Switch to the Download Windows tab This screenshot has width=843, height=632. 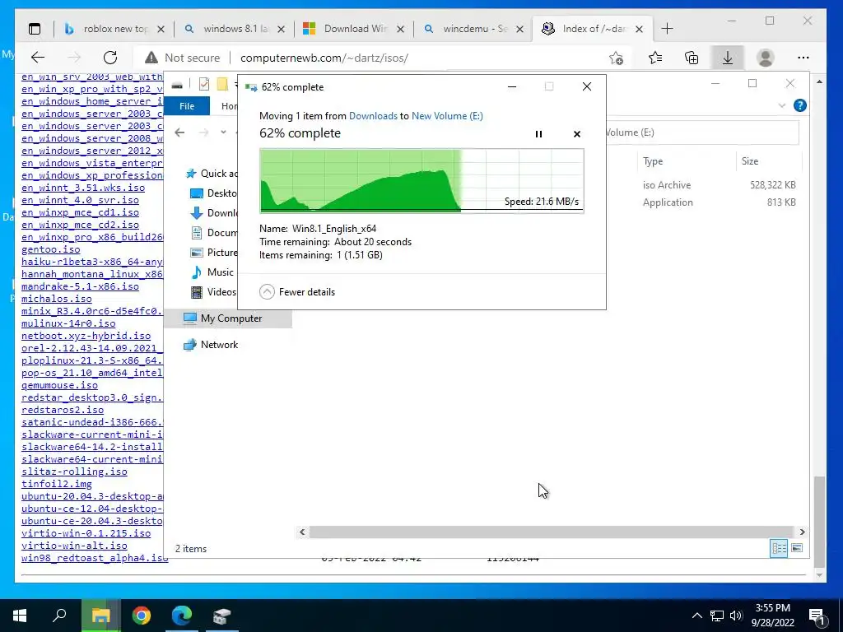point(354,29)
